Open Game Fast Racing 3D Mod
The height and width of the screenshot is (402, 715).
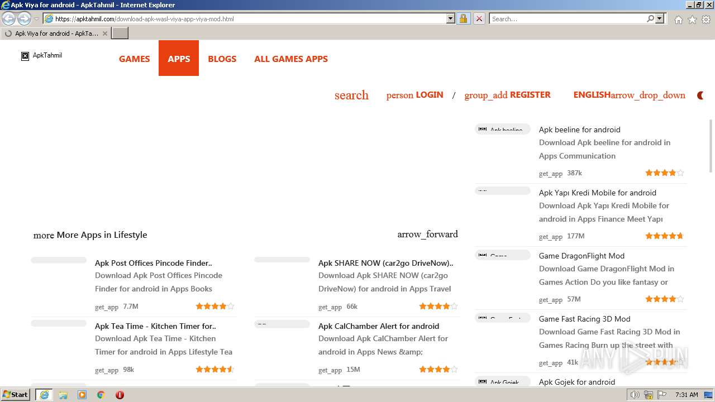click(584, 319)
